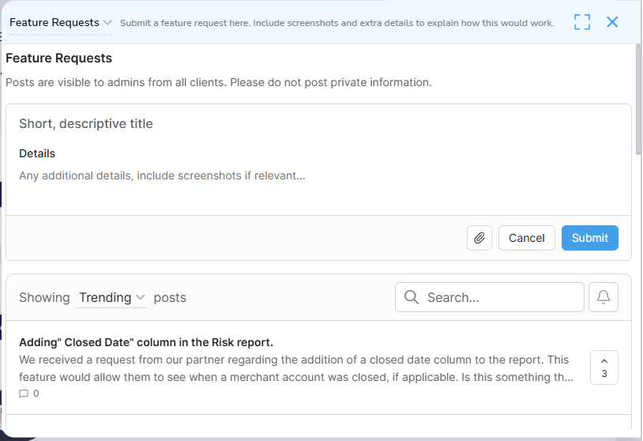Cancel the new feature request

526,238
